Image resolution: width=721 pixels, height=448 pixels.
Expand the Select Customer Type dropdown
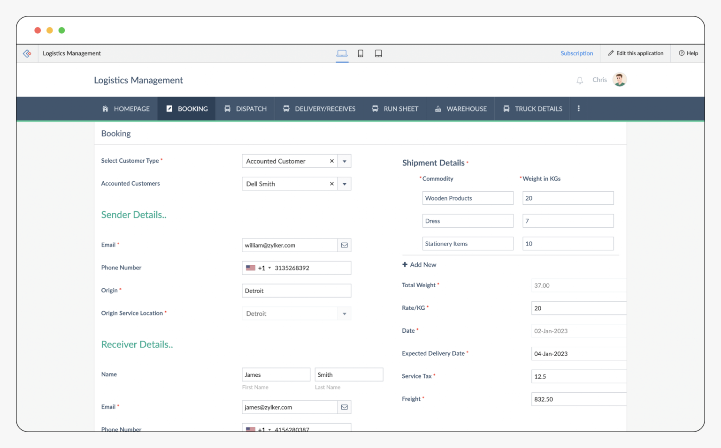pyautogui.click(x=344, y=161)
